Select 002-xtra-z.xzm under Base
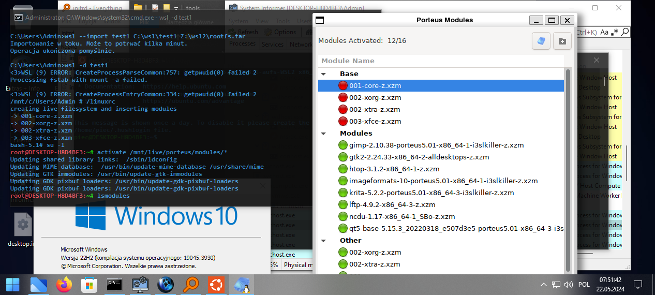The height and width of the screenshot is (295, 655). [x=441, y=110]
